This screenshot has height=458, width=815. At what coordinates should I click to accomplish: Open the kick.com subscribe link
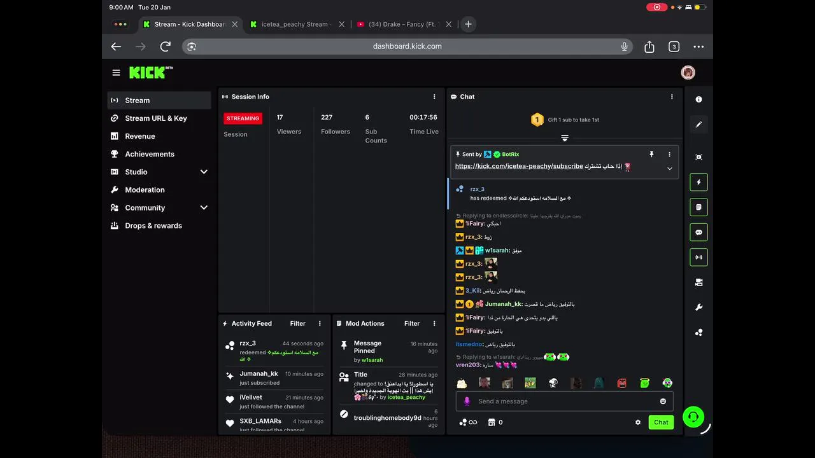point(519,166)
